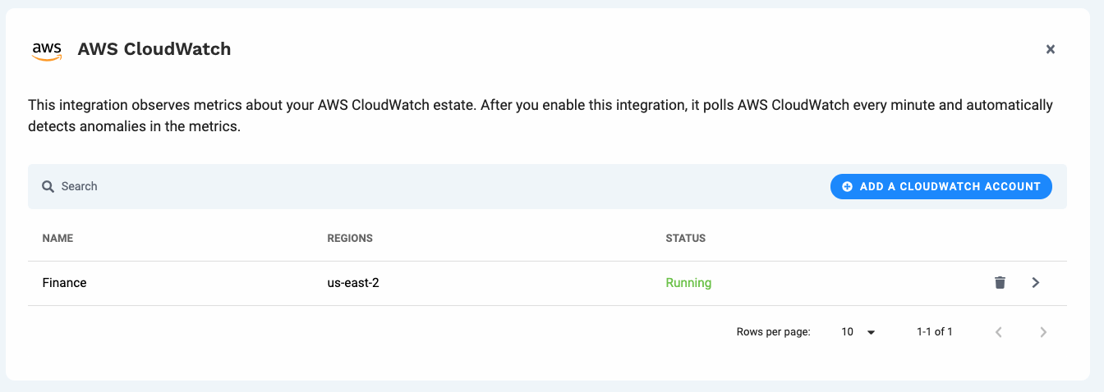
Task: Click the AWS CloudWatch title
Action: coord(154,49)
